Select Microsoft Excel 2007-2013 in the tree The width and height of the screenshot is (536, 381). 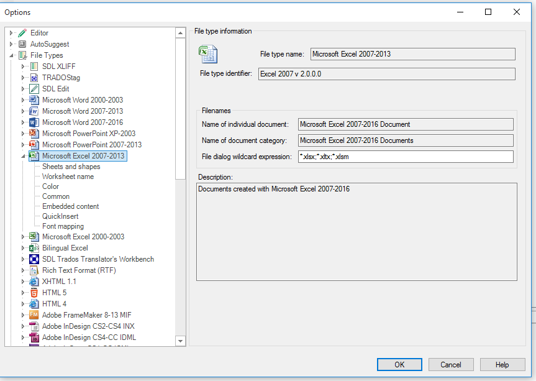83,156
